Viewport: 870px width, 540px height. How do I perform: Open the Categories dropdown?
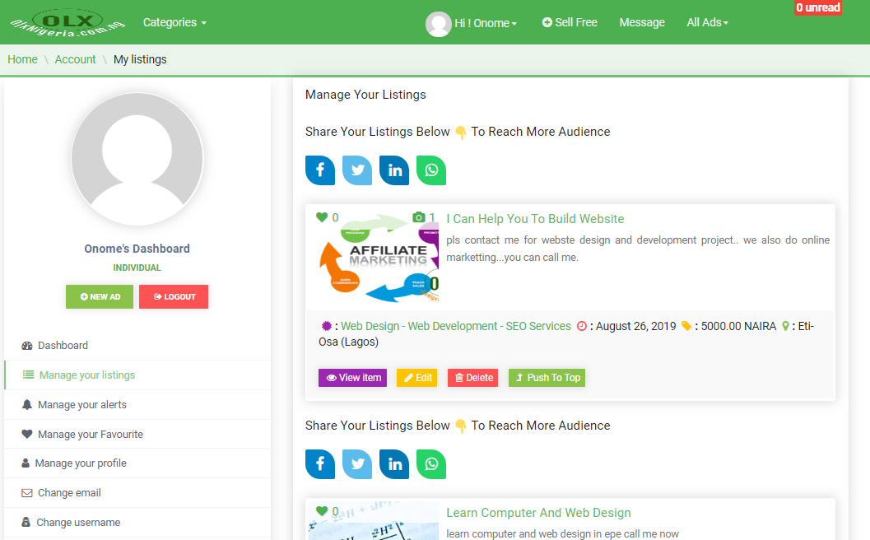click(x=174, y=22)
